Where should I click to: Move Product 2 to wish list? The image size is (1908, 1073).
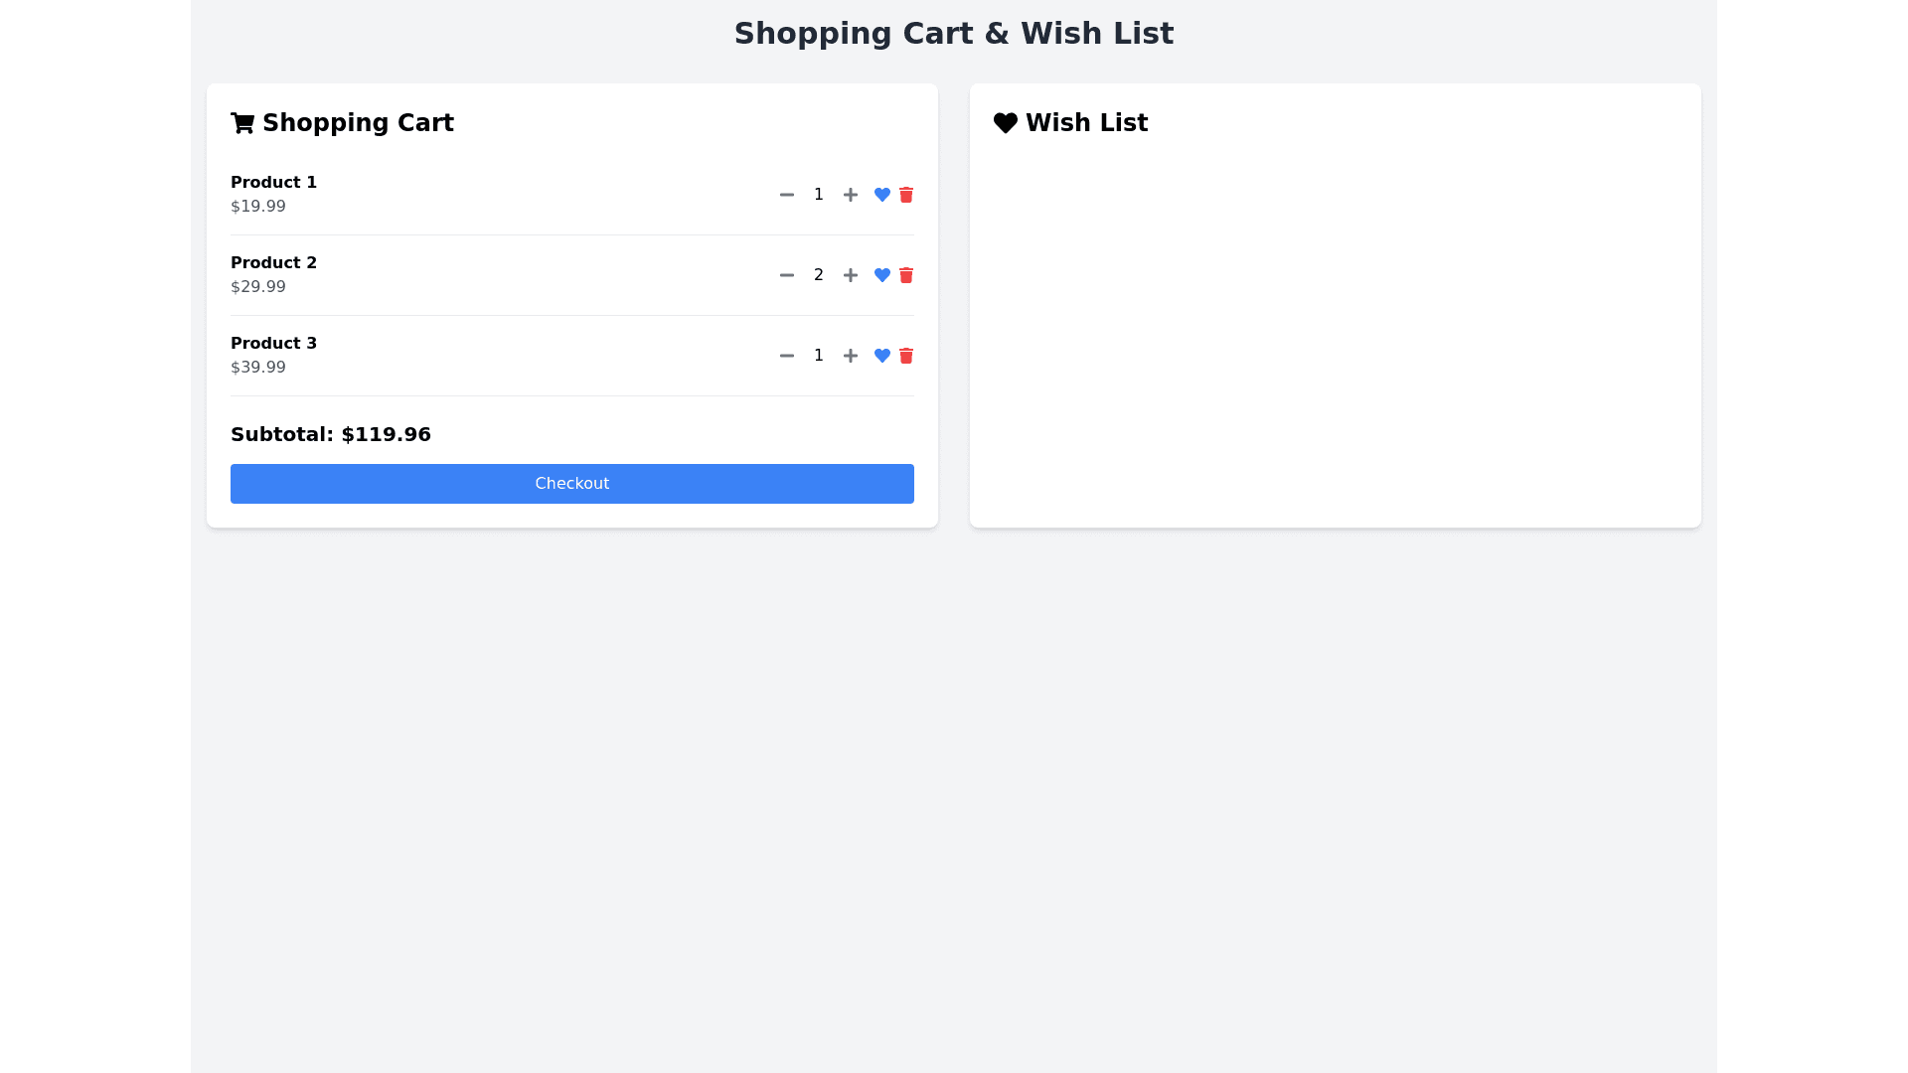(882, 275)
